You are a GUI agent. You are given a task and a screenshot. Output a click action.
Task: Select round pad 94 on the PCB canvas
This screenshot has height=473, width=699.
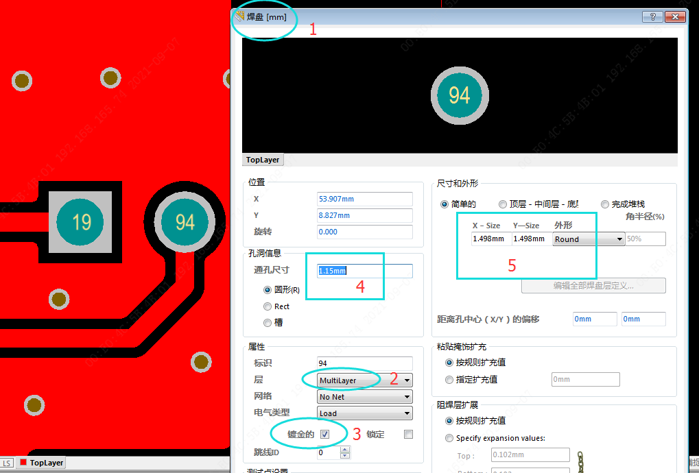click(x=185, y=222)
